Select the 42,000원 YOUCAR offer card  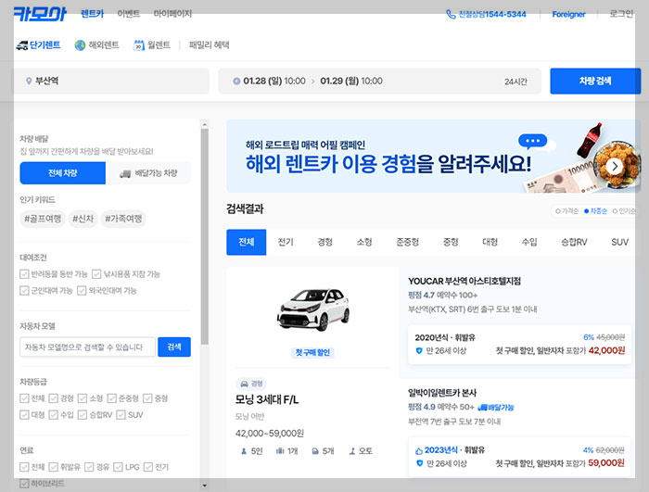(x=520, y=345)
